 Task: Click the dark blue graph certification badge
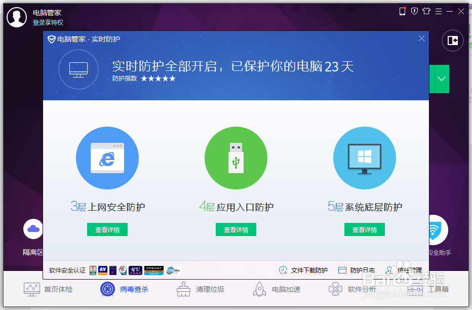(135, 270)
